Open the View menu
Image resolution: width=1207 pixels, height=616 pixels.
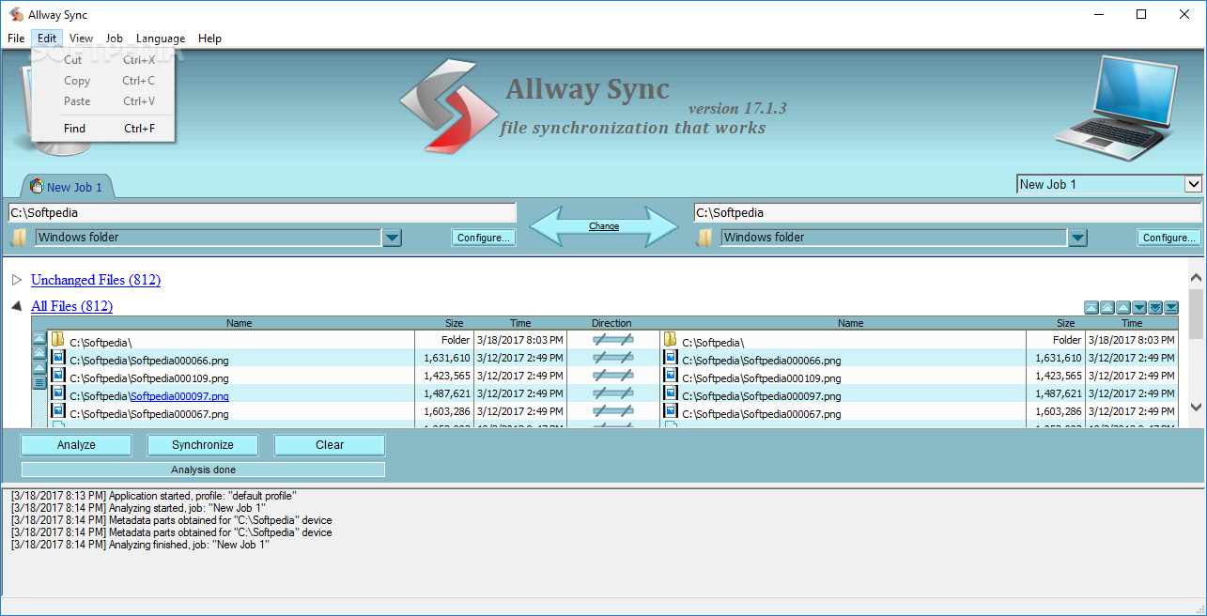(x=82, y=38)
